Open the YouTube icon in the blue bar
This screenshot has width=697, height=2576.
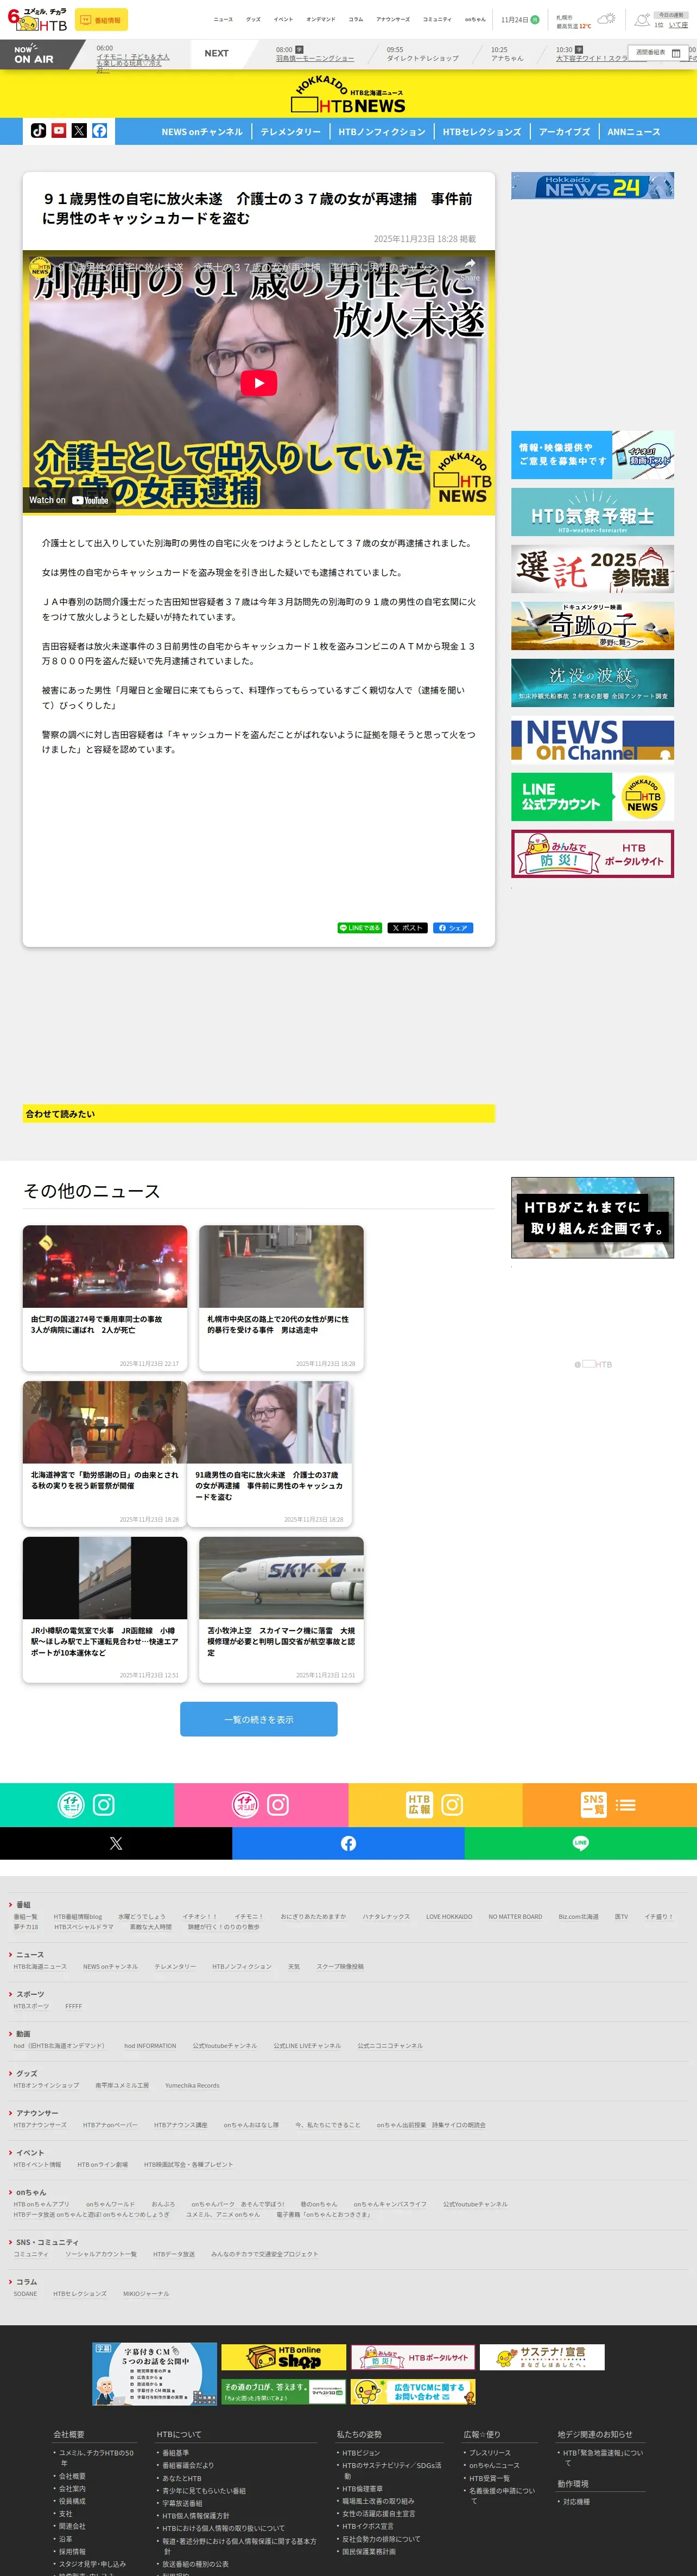(x=59, y=131)
